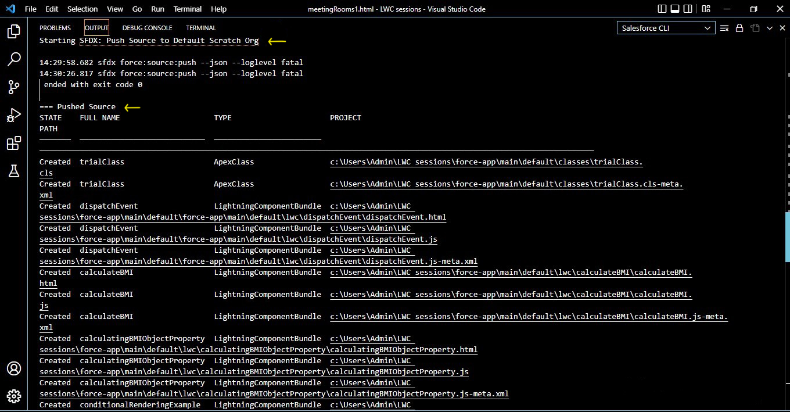Click the 14:30:26.817 sfdx push log line
This screenshot has width=790, height=412.
tap(171, 74)
